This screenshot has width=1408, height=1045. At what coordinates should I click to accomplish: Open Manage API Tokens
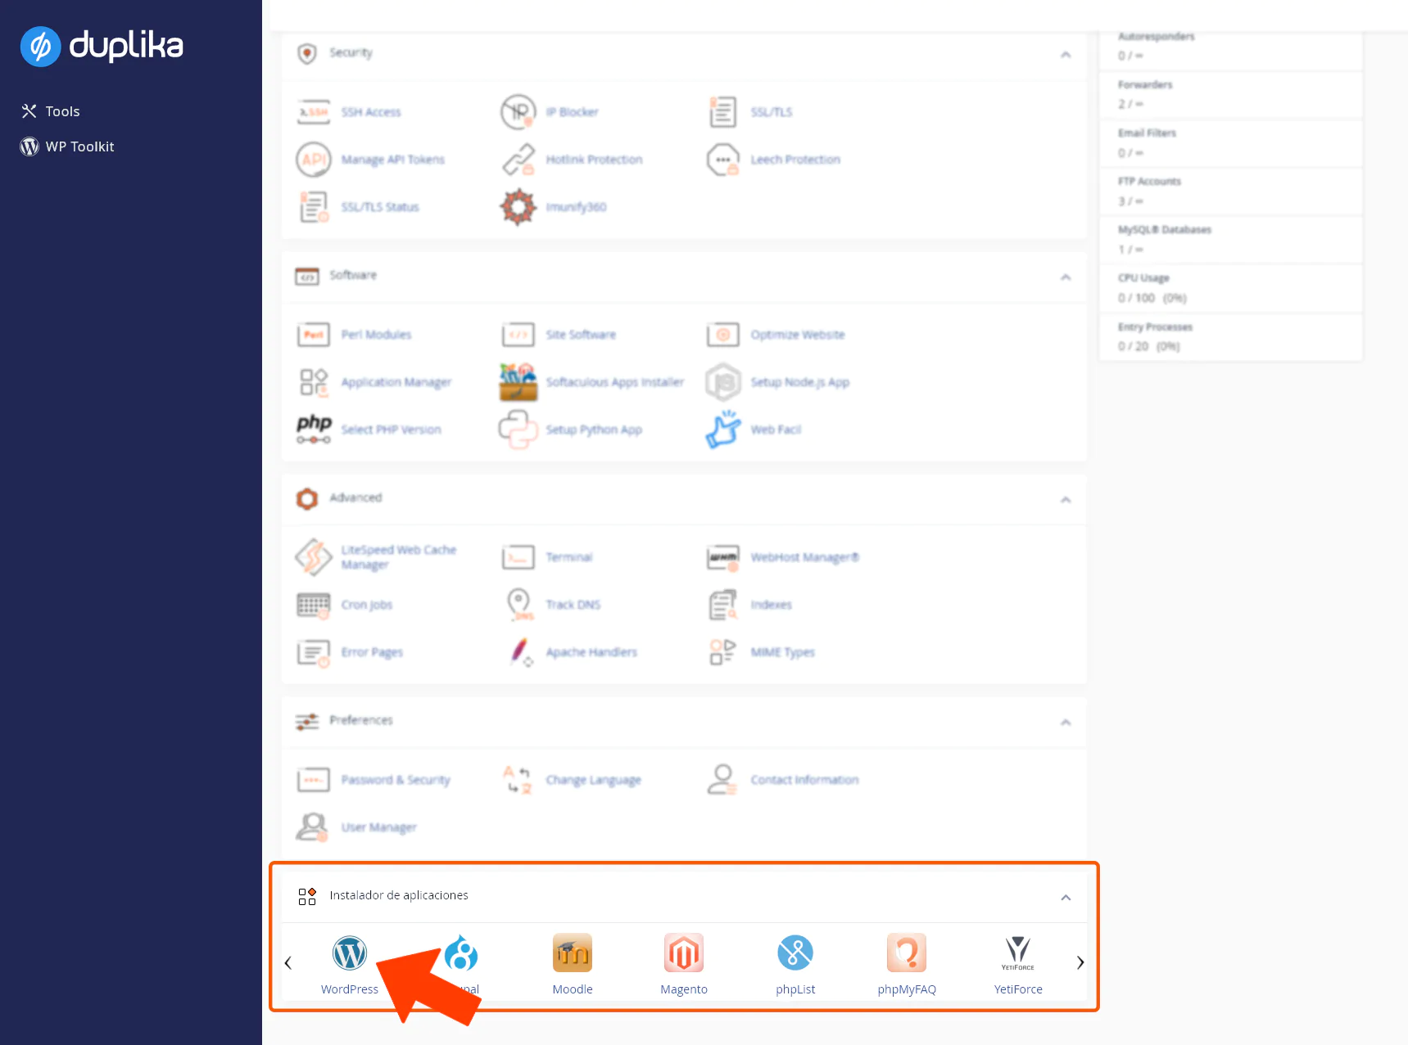coord(392,159)
